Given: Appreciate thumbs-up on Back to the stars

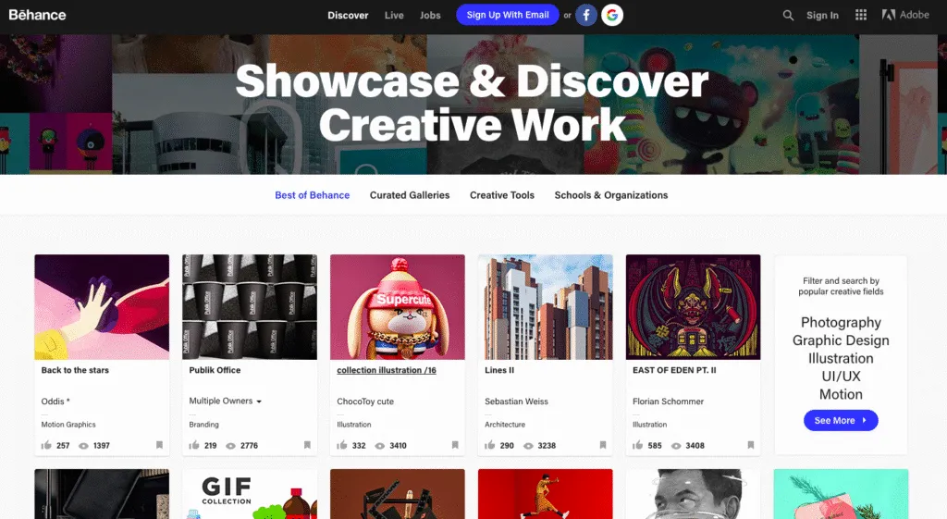Looking at the screenshot, I should tap(46, 445).
